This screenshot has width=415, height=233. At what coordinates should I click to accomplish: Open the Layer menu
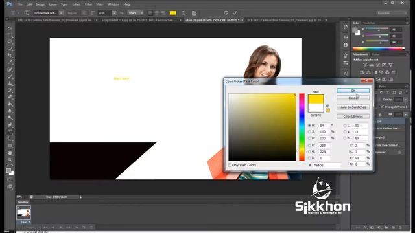(53, 5)
